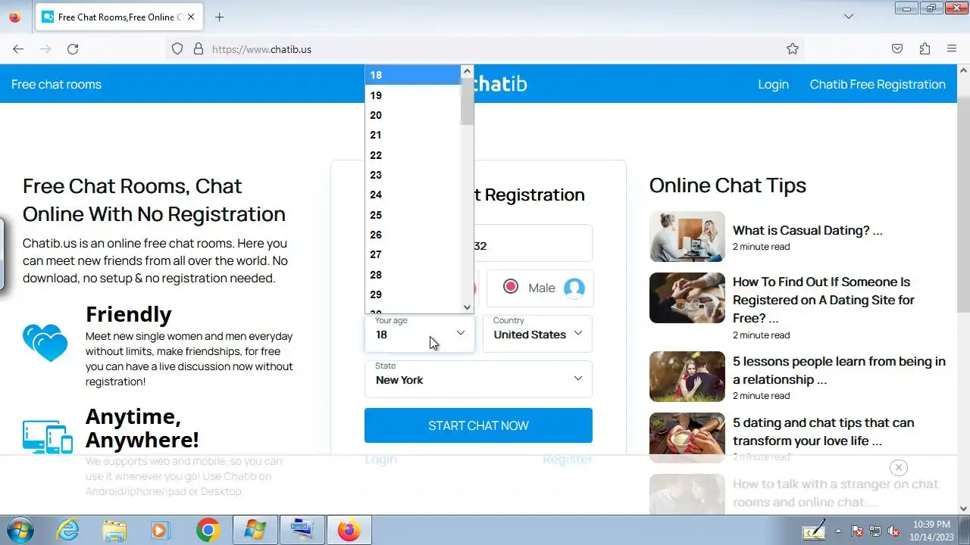Choose age 22 in the list
The image size is (970, 545).
[x=413, y=155]
